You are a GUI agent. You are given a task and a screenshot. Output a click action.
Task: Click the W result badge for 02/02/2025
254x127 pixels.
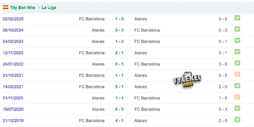pyautogui.click(x=237, y=18)
